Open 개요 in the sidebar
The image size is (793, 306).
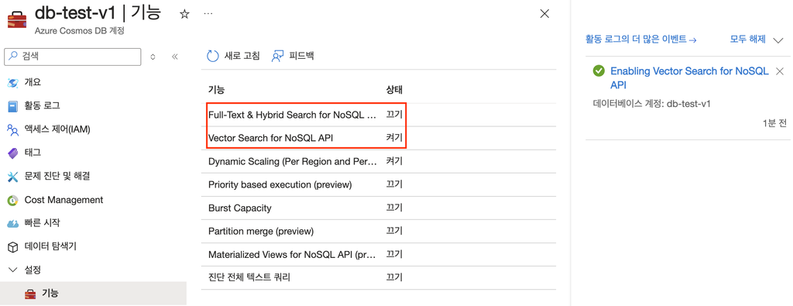click(x=33, y=82)
